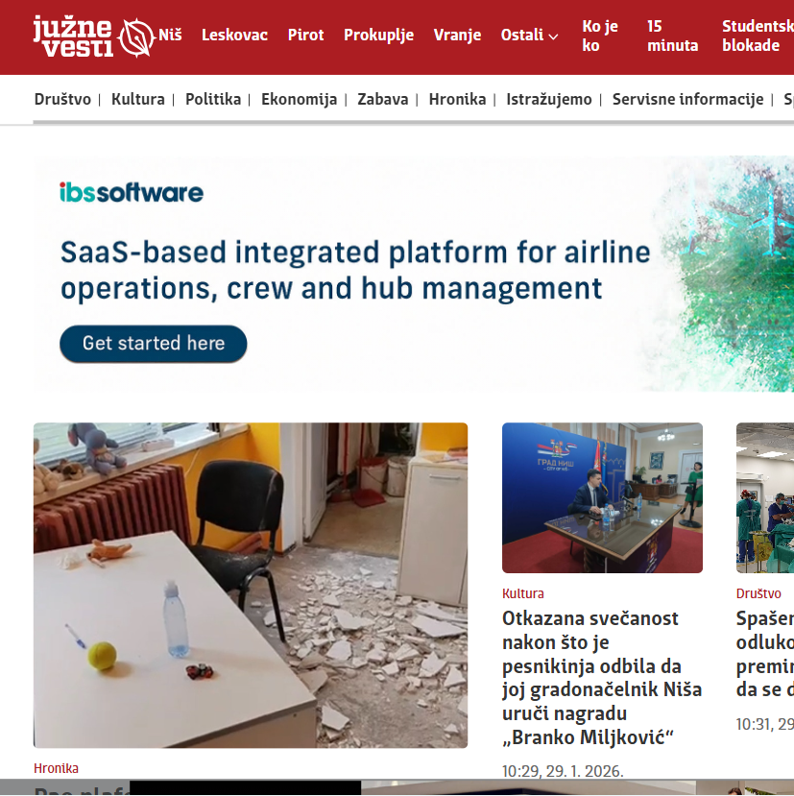794x796 pixels.
Task: Go to the Leskovac news section
Action: click(234, 36)
